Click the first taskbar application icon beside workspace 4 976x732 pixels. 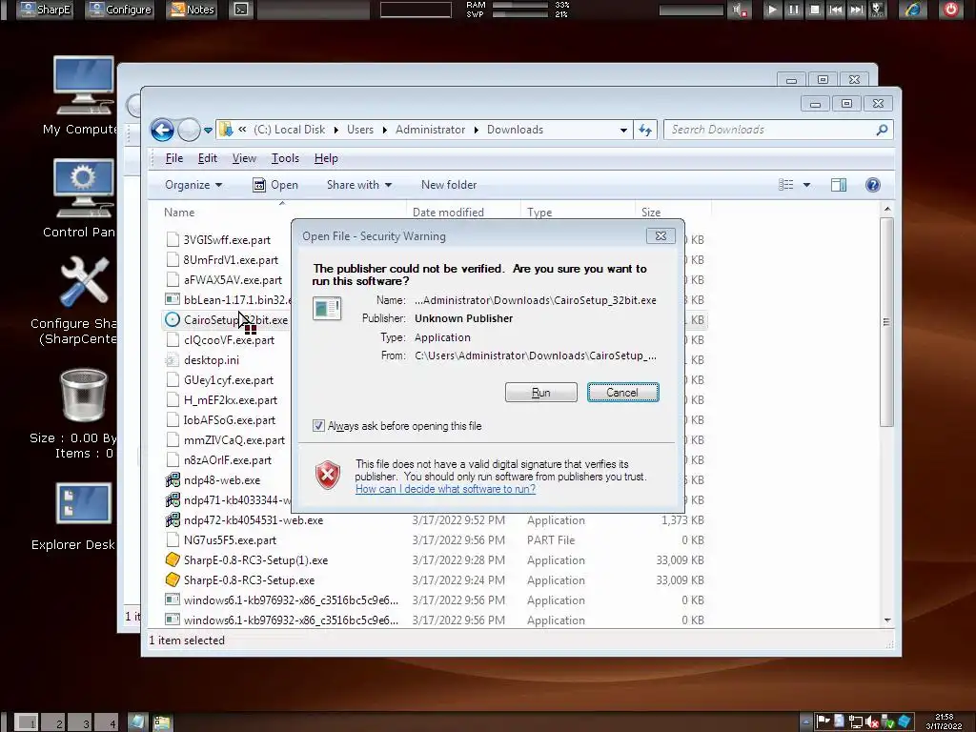136,722
